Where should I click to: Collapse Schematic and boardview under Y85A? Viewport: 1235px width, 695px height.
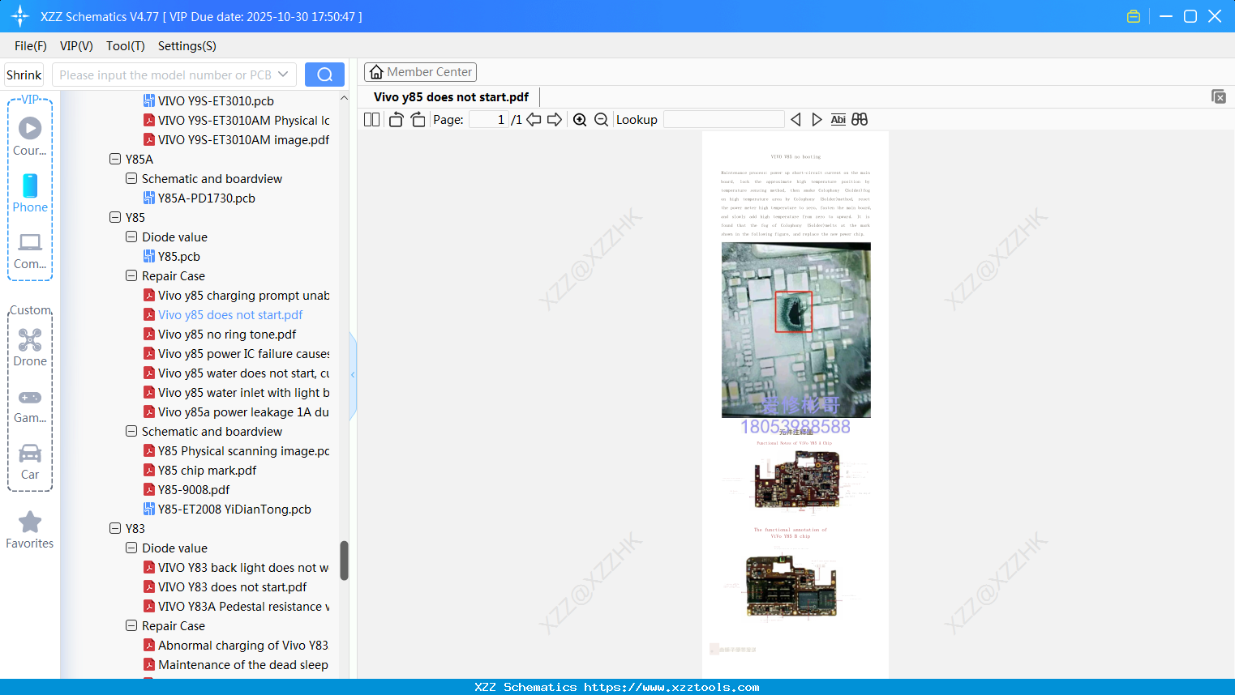[x=131, y=178]
